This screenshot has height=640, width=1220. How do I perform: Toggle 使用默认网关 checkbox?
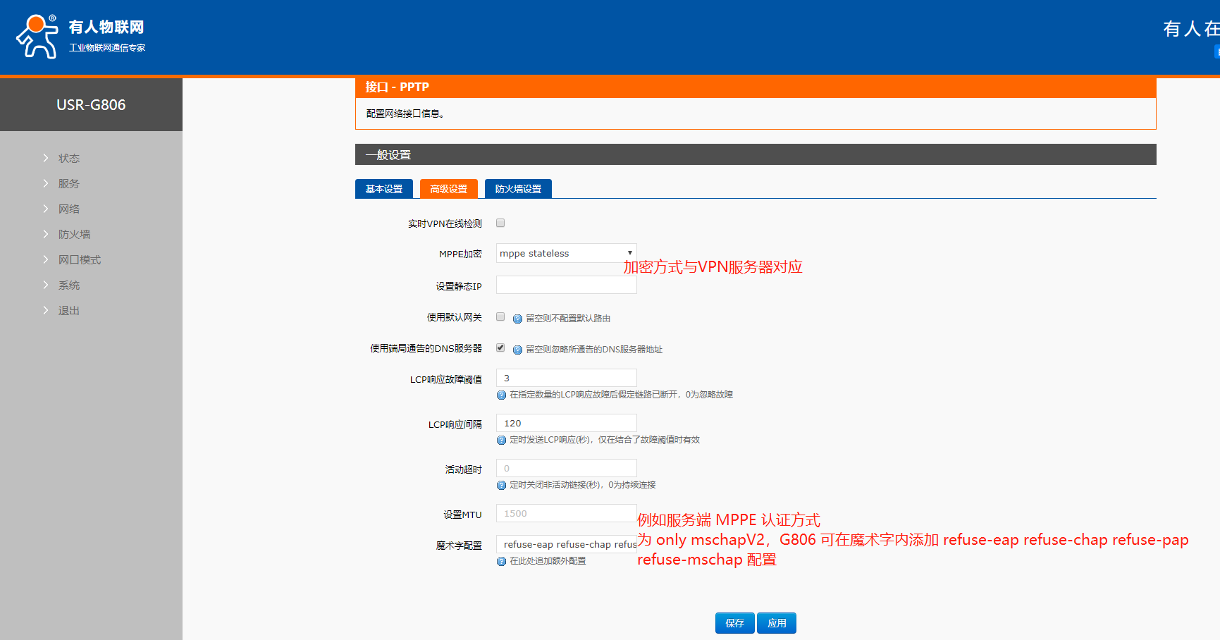click(x=500, y=317)
